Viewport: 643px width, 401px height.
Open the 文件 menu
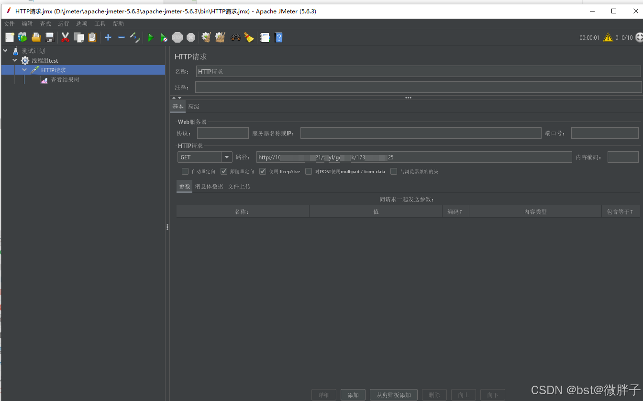point(10,23)
